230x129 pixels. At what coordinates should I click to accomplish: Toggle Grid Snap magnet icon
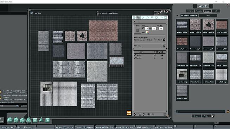click(x=164, y=46)
